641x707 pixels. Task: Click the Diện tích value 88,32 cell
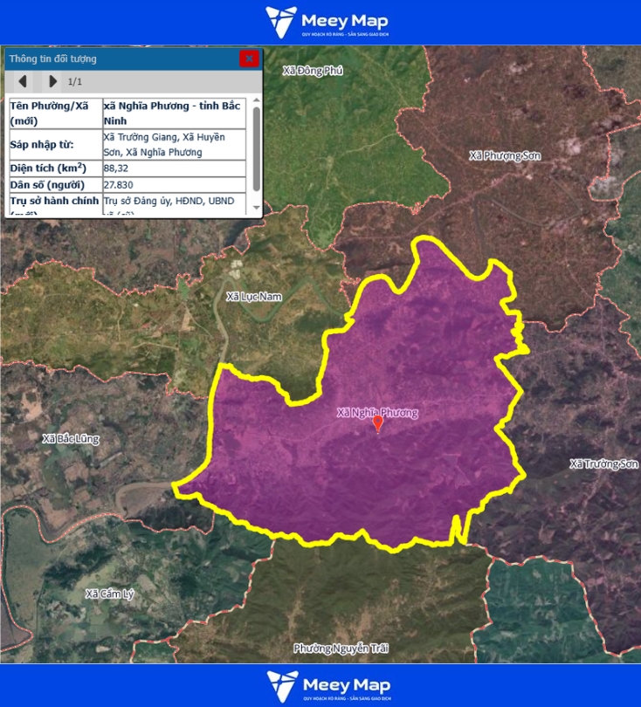[x=175, y=168]
